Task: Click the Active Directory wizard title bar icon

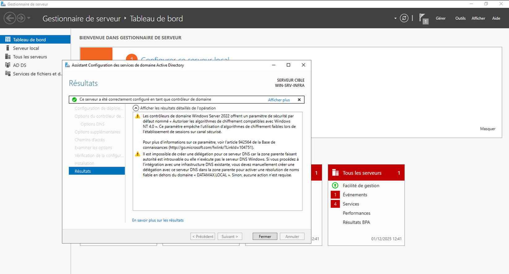Action: 67,65
